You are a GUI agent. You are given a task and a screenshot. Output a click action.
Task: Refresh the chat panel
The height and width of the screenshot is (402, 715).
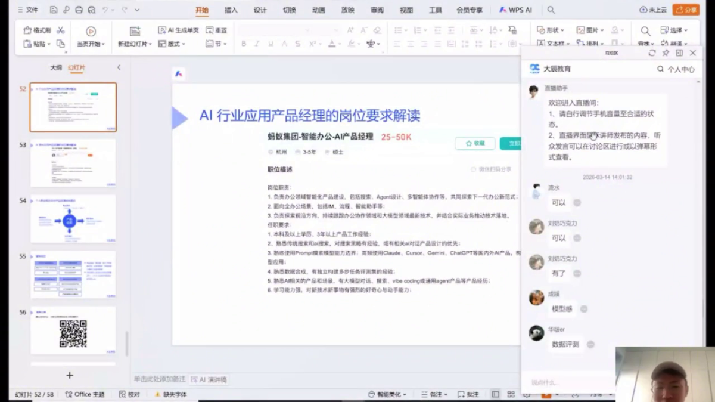[x=652, y=53]
